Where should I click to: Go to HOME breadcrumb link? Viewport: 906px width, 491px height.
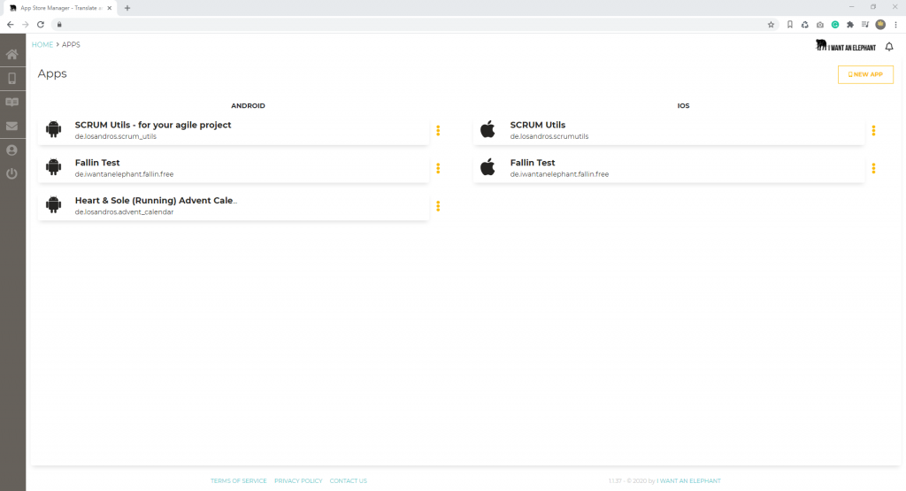tap(42, 44)
